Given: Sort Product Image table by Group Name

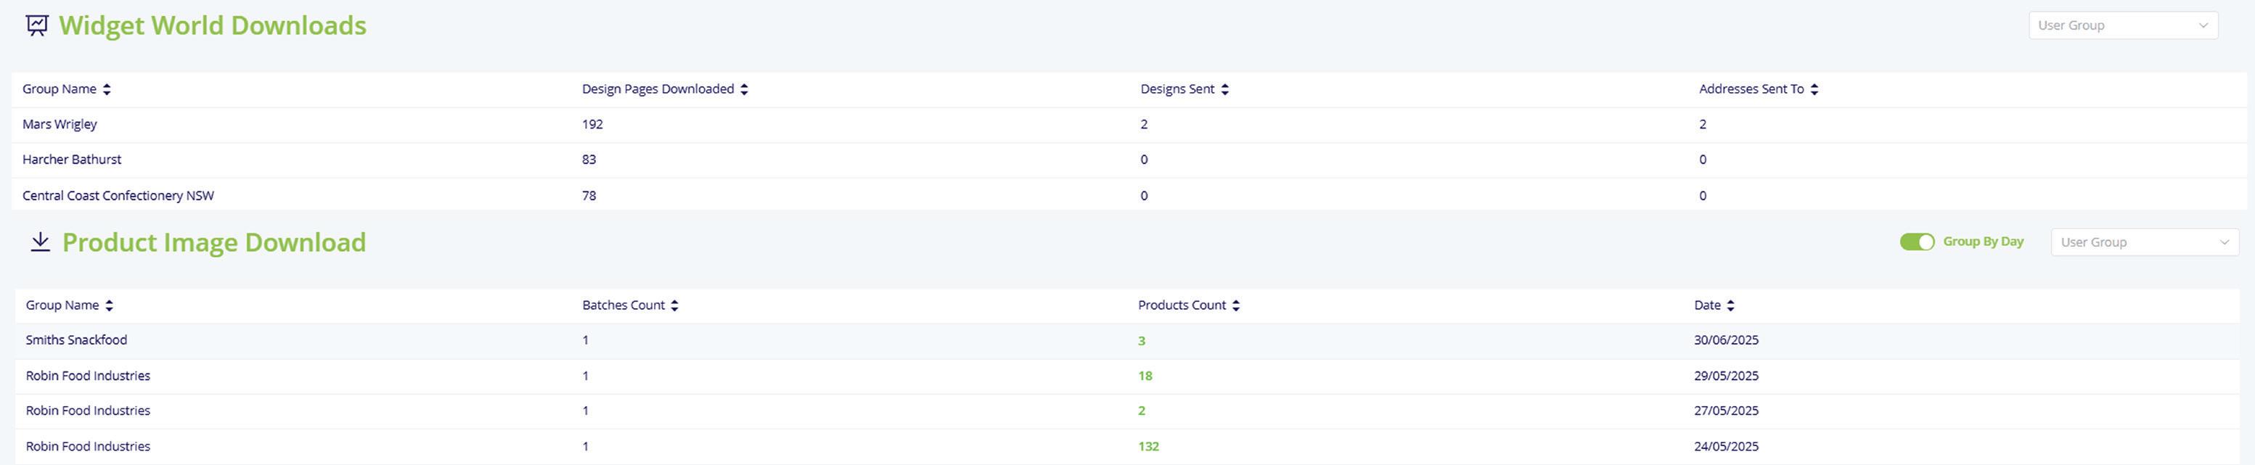Looking at the screenshot, I should (x=110, y=305).
